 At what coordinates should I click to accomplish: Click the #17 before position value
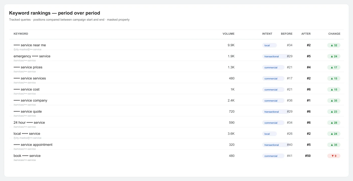tap(290, 78)
